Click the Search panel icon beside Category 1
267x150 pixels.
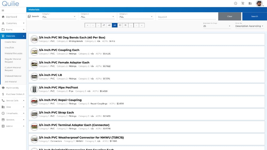[x=29, y=16]
